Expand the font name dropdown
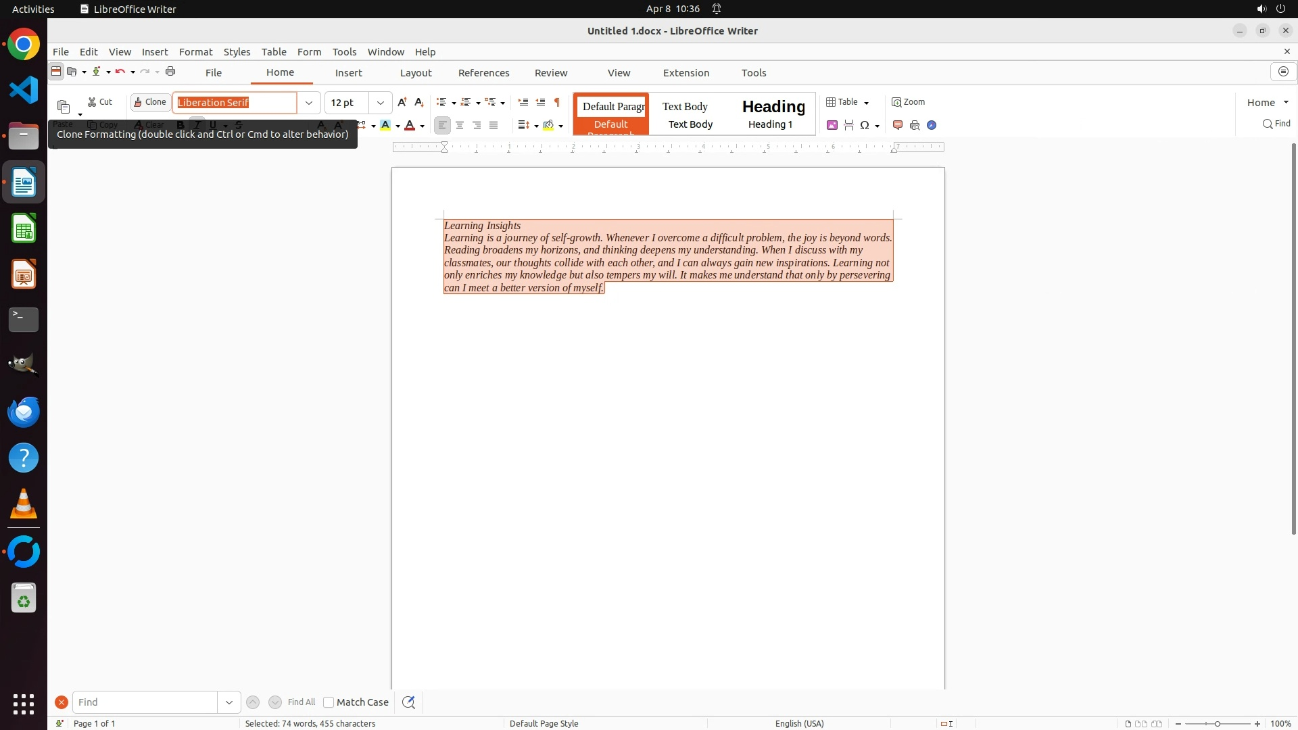Image resolution: width=1298 pixels, height=730 pixels. coord(309,103)
